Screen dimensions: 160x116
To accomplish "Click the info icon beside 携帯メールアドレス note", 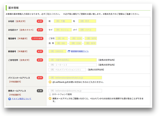I will click(x=50, y=98).
